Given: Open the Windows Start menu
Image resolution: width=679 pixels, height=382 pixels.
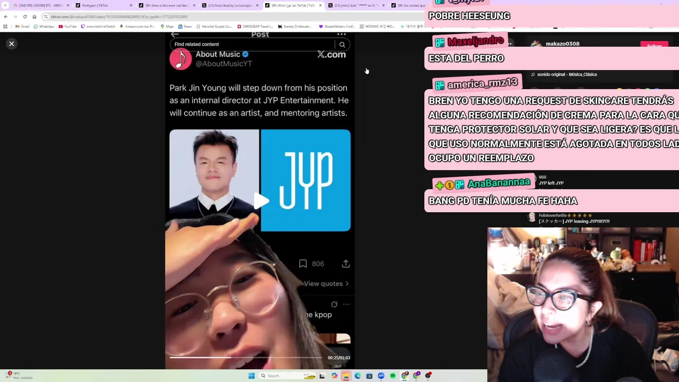Looking at the screenshot, I should [251, 376].
